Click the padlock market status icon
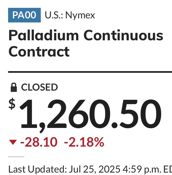The width and height of the screenshot is (172, 175). pyautogui.click(x=14, y=87)
